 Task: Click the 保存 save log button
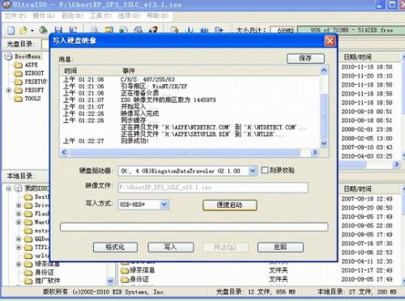tap(305, 58)
